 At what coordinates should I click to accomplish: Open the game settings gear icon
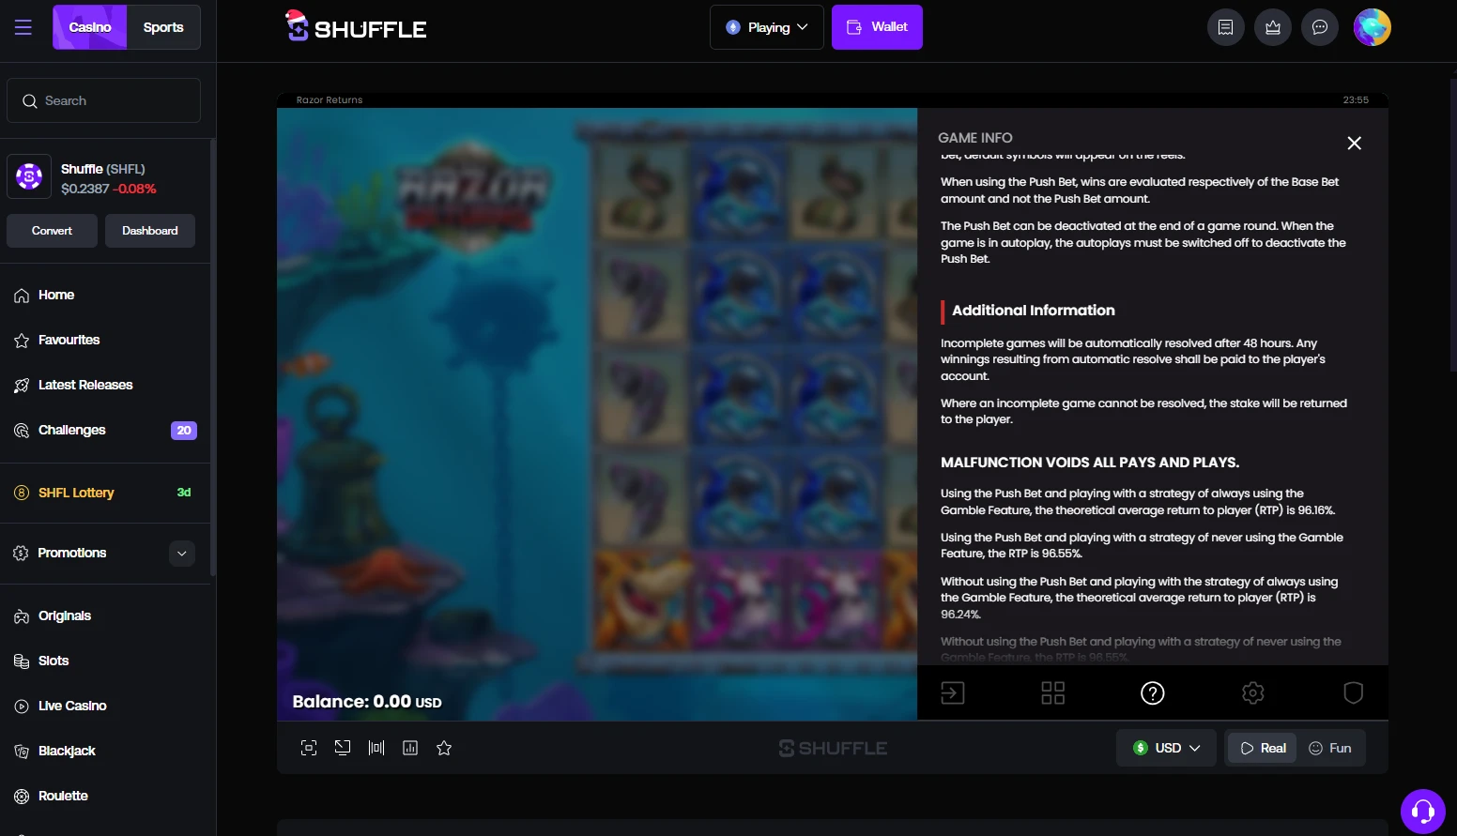1253,693
